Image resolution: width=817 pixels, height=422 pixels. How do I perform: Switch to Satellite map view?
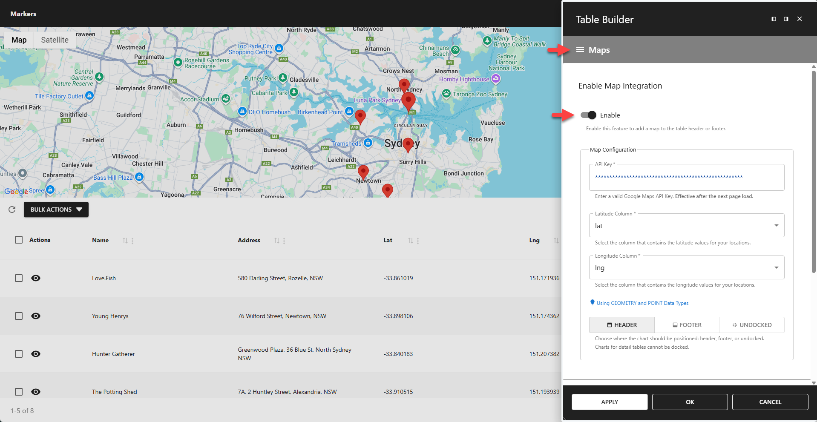55,40
